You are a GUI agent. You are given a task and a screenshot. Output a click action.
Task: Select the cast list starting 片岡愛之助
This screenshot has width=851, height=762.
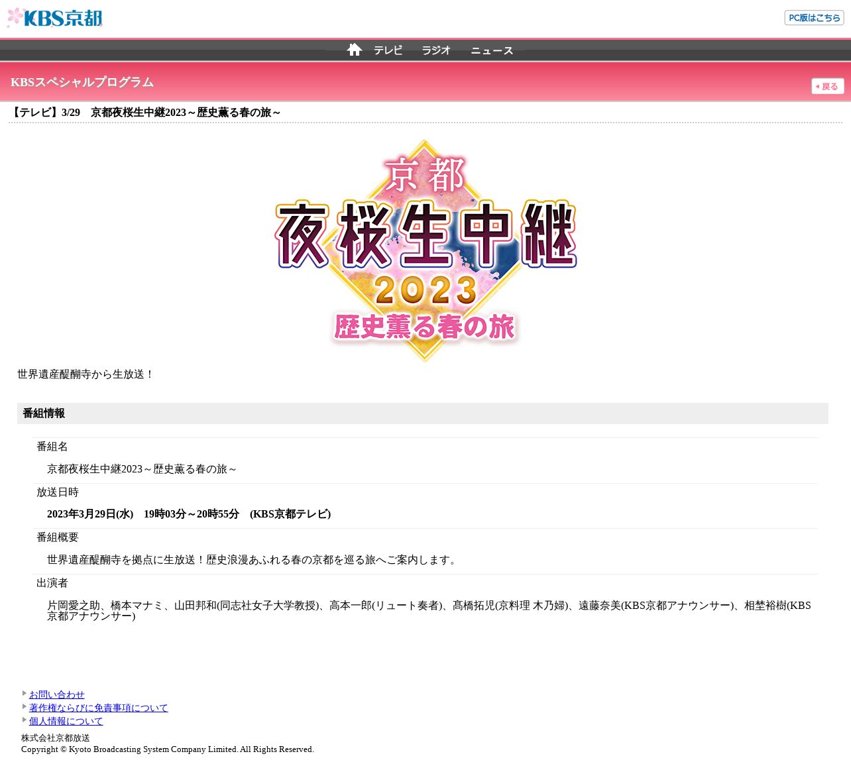pos(429,611)
